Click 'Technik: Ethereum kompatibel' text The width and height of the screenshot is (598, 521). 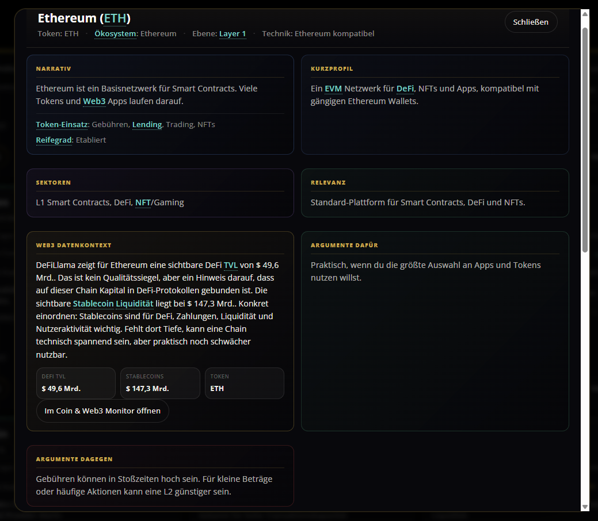318,33
